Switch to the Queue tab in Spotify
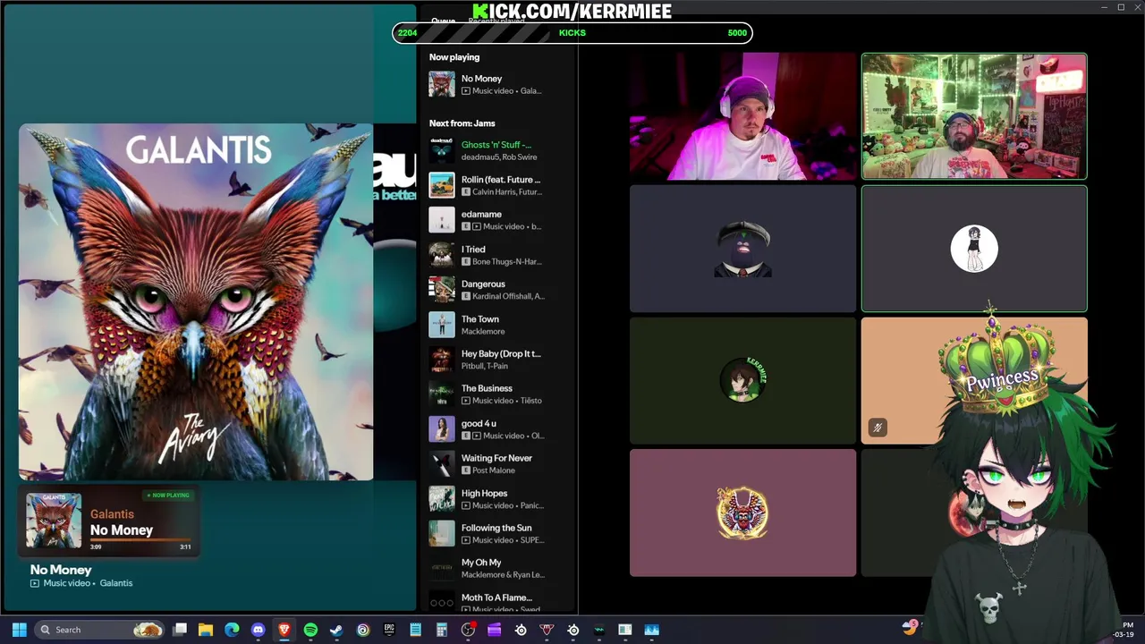The height and width of the screenshot is (644, 1145). pos(443,21)
